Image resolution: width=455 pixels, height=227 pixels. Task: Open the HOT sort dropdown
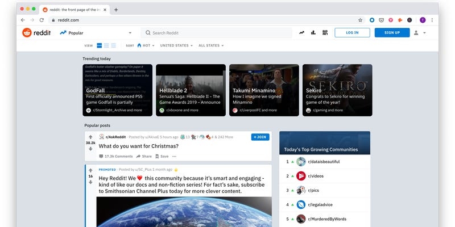(x=146, y=45)
